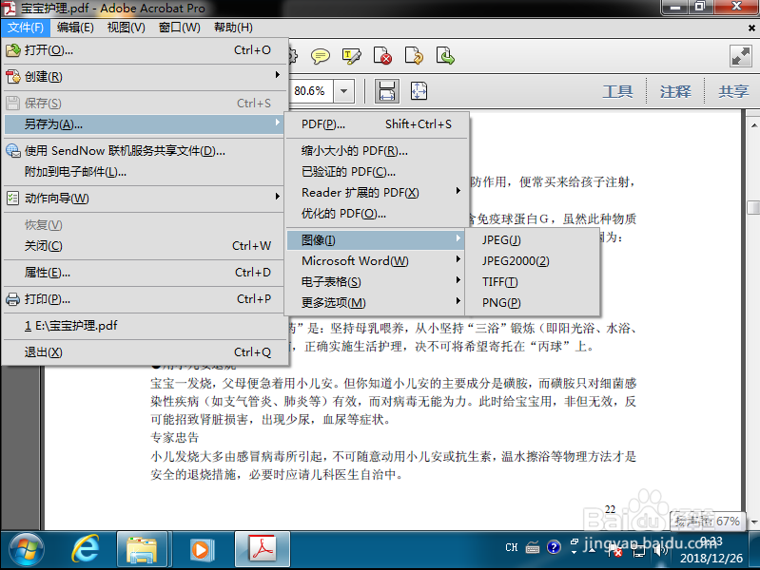The image size is (760, 570).
Task: Choose 打印(P)... menu entry
Action: (x=145, y=299)
